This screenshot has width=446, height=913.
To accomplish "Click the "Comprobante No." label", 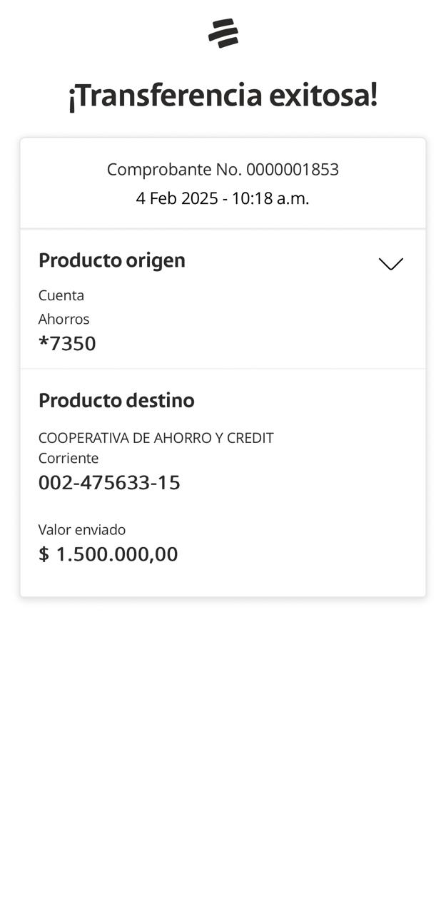I will [174, 170].
